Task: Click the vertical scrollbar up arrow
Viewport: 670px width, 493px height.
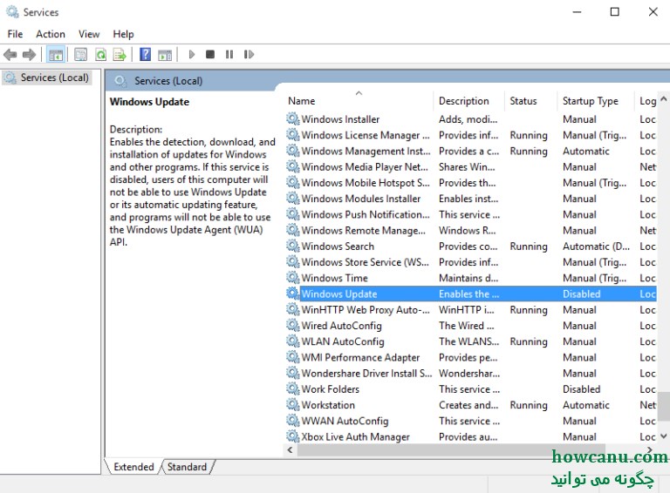Action: [663, 99]
